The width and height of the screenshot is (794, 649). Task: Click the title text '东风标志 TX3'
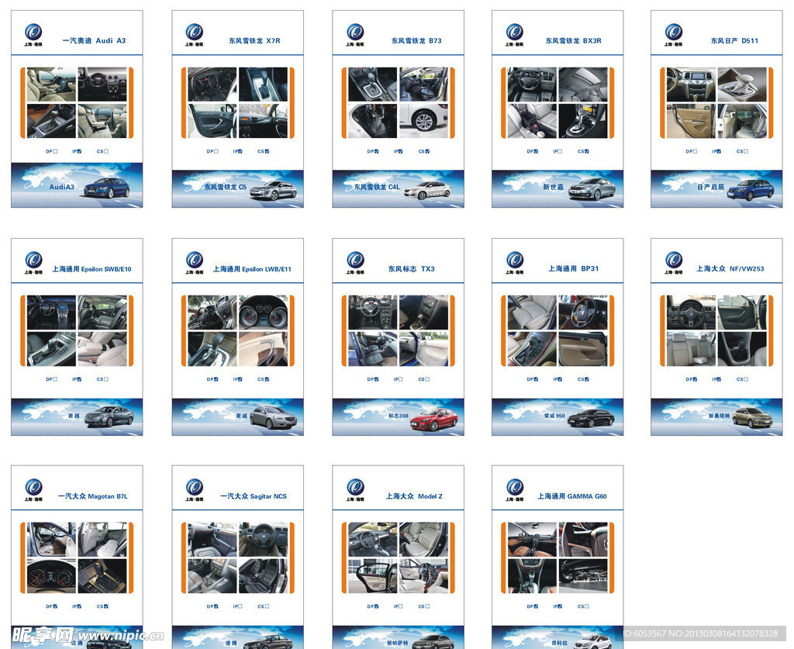click(x=411, y=269)
